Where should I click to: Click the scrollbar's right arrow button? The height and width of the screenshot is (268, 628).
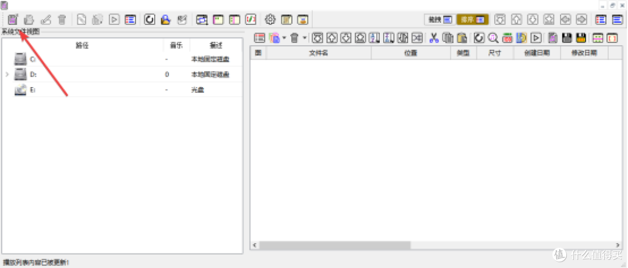tap(618, 244)
